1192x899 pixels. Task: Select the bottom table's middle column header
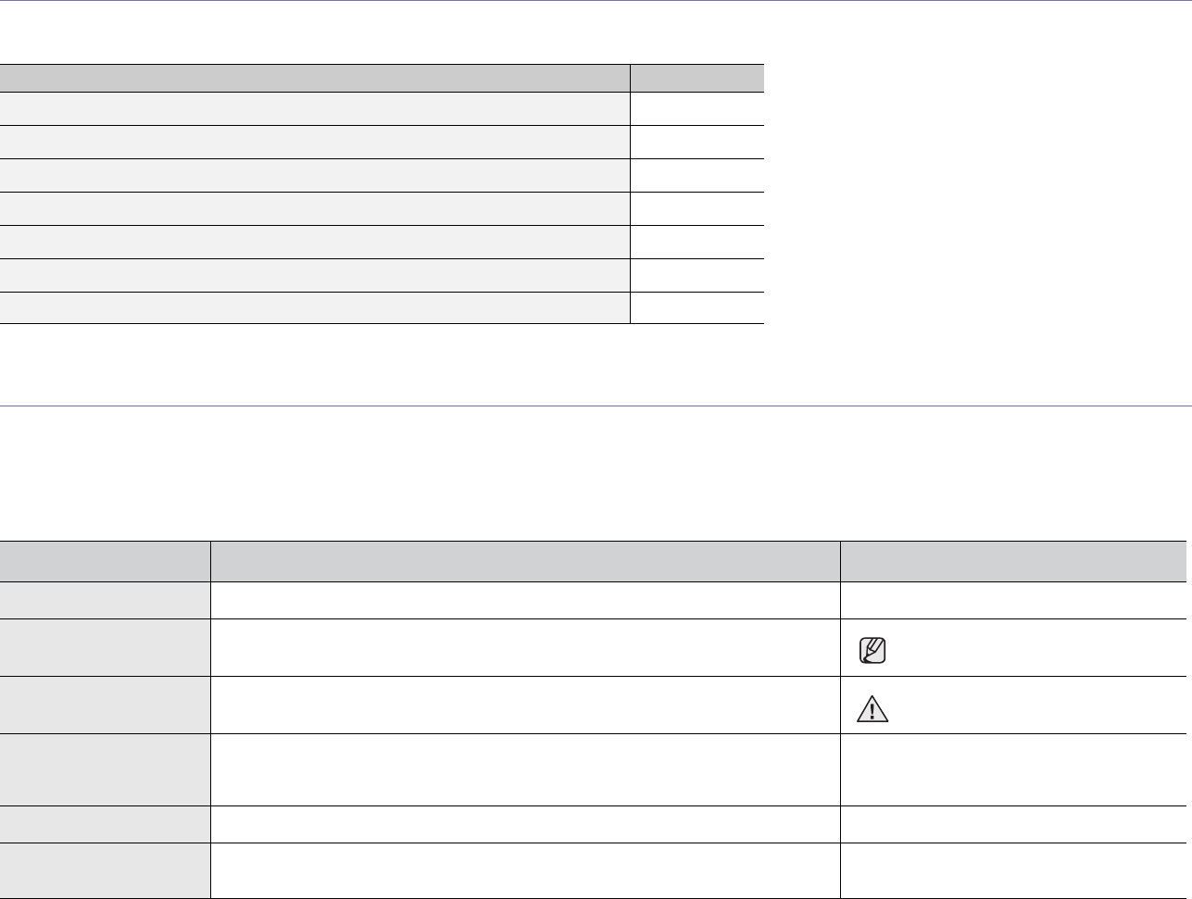(524, 561)
